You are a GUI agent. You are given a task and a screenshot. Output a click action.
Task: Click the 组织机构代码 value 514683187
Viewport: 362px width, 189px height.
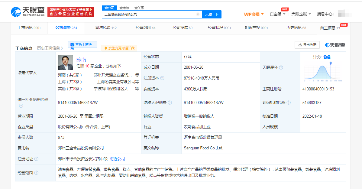312,103
